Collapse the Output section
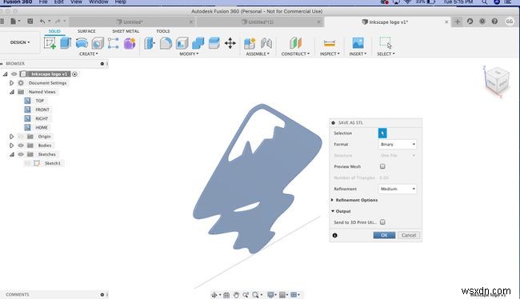520x299 pixels. pos(332,211)
